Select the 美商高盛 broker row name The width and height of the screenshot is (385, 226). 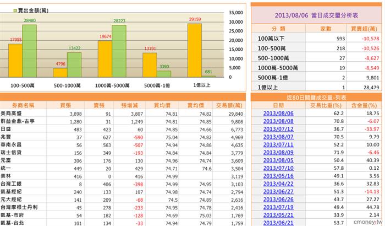click(x=11, y=113)
